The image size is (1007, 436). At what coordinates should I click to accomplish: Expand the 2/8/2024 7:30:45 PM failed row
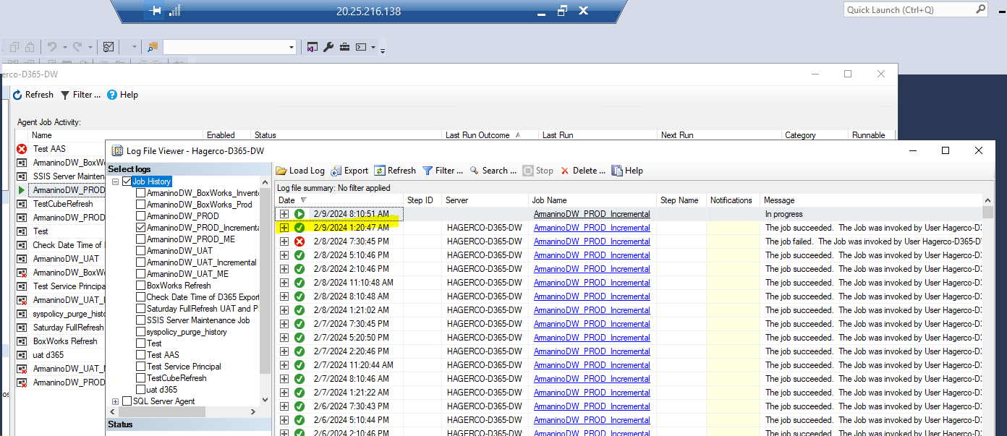click(x=284, y=241)
